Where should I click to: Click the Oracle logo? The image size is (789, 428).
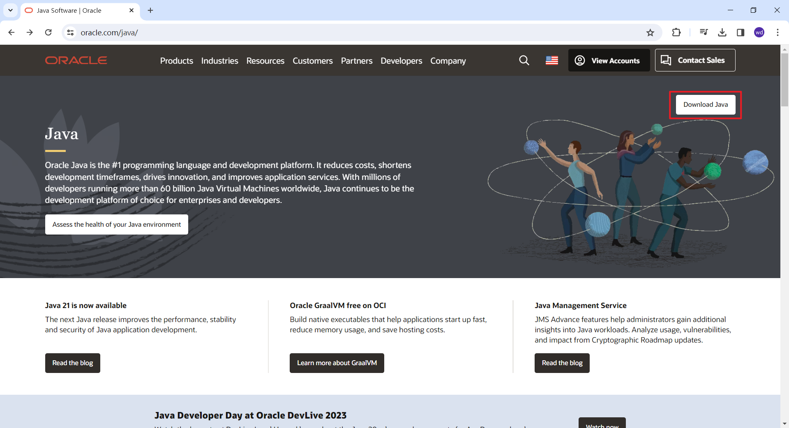point(76,60)
